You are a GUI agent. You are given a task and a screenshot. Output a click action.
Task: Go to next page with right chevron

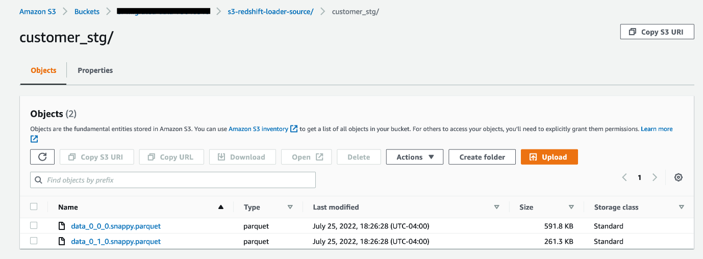[x=655, y=177]
